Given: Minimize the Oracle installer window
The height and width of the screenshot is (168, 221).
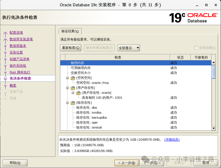Looking at the screenshot, I should [197, 5].
